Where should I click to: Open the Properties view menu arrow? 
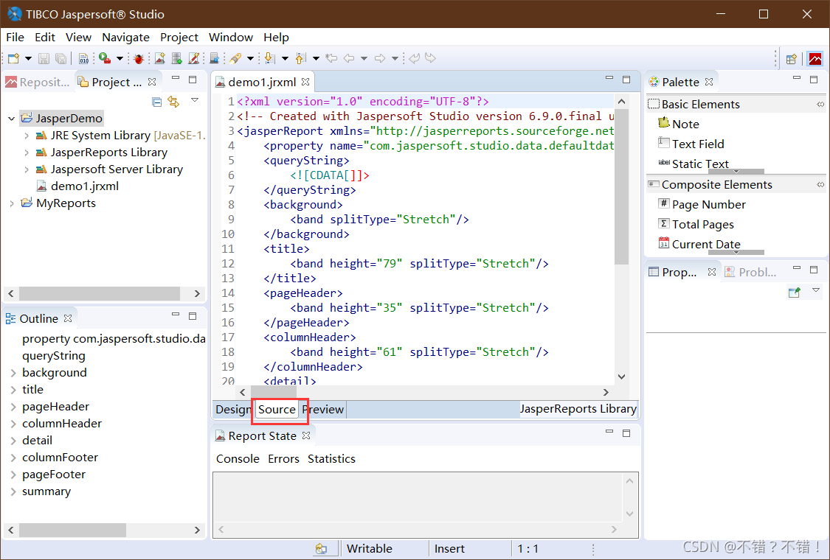(816, 290)
